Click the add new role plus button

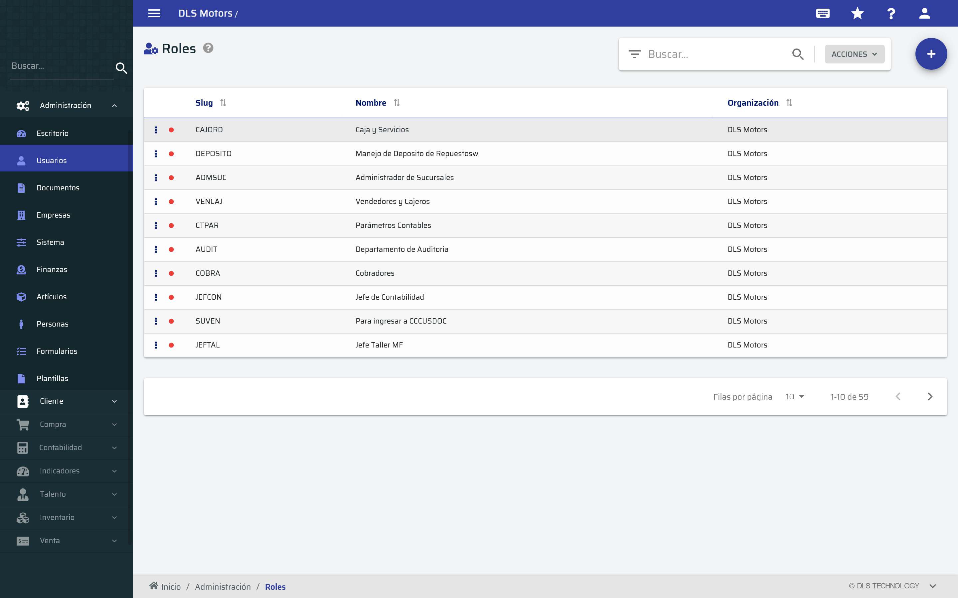click(x=931, y=54)
